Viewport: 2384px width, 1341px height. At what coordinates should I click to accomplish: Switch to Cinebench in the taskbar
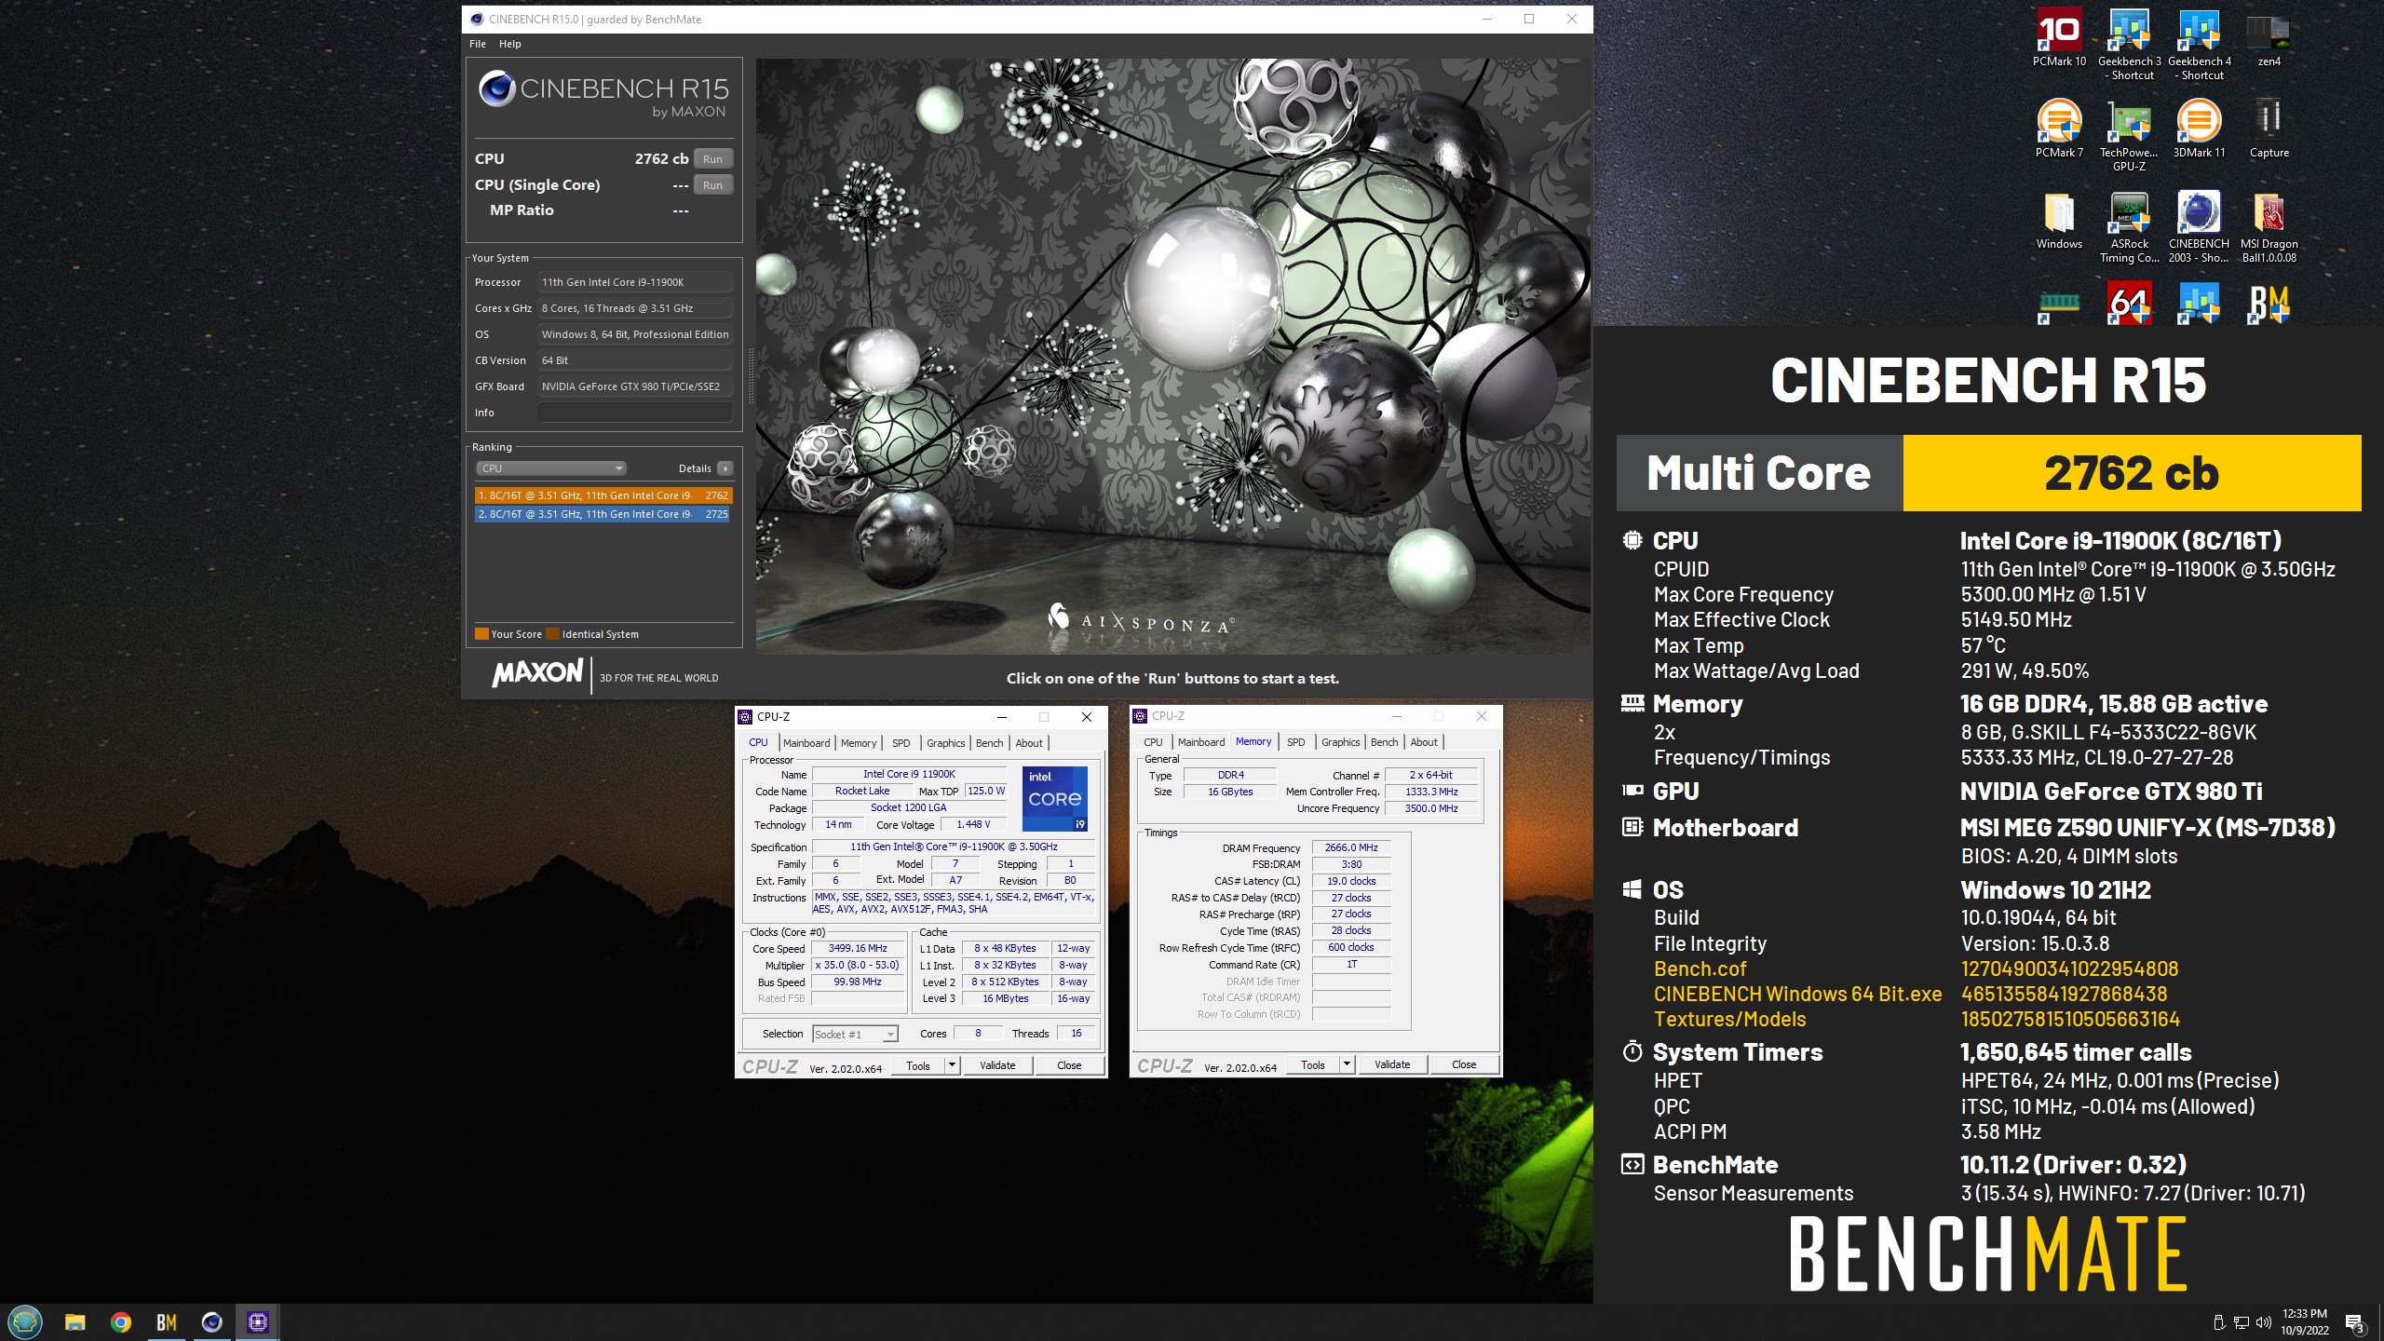pos(211,1322)
